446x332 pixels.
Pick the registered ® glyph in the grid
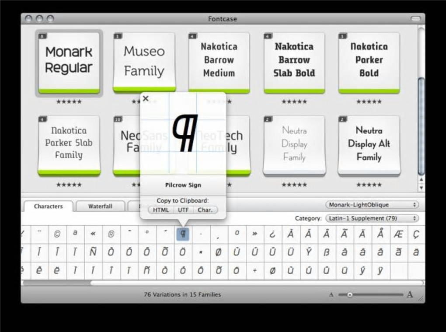(x=111, y=234)
